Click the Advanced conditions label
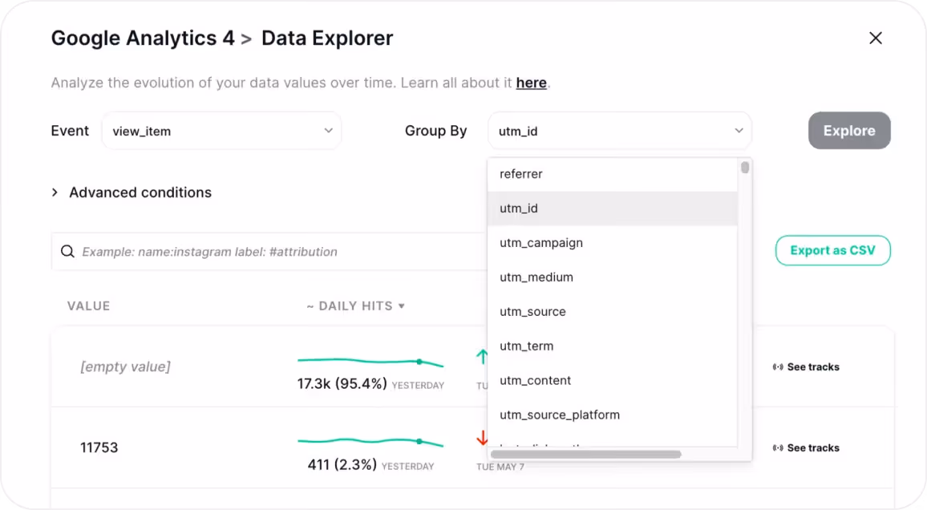 [x=140, y=192]
